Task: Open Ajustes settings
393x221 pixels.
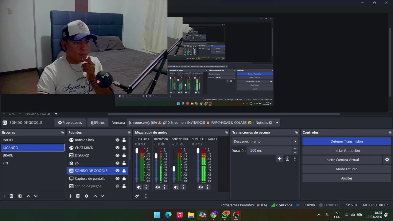Action: pyautogui.click(x=347, y=178)
